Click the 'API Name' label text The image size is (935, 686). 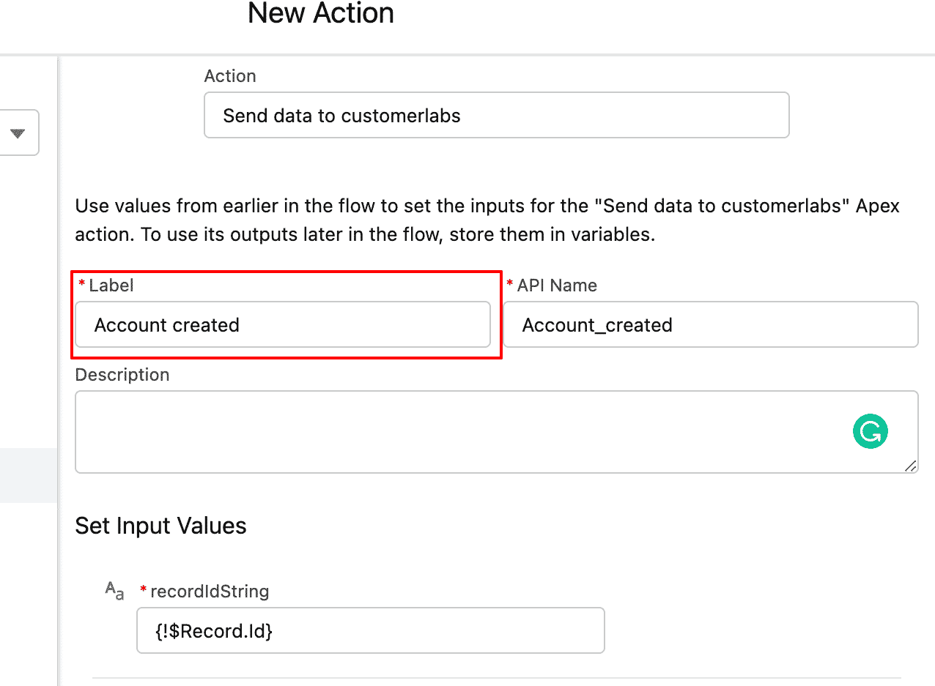pos(557,286)
